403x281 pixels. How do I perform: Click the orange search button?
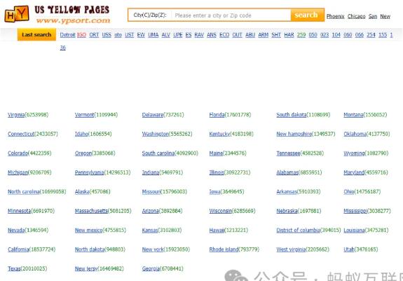click(307, 15)
